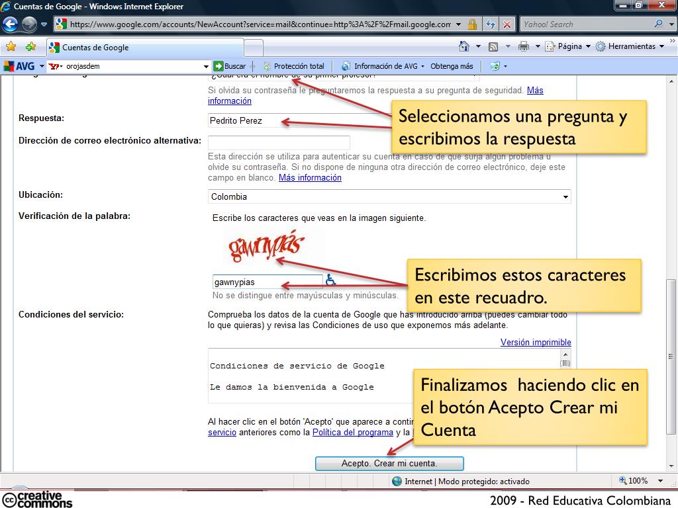The width and height of the screenshot is (678, 508).
Task: Open the Versión imprimible link
Action: coord(536,342)
